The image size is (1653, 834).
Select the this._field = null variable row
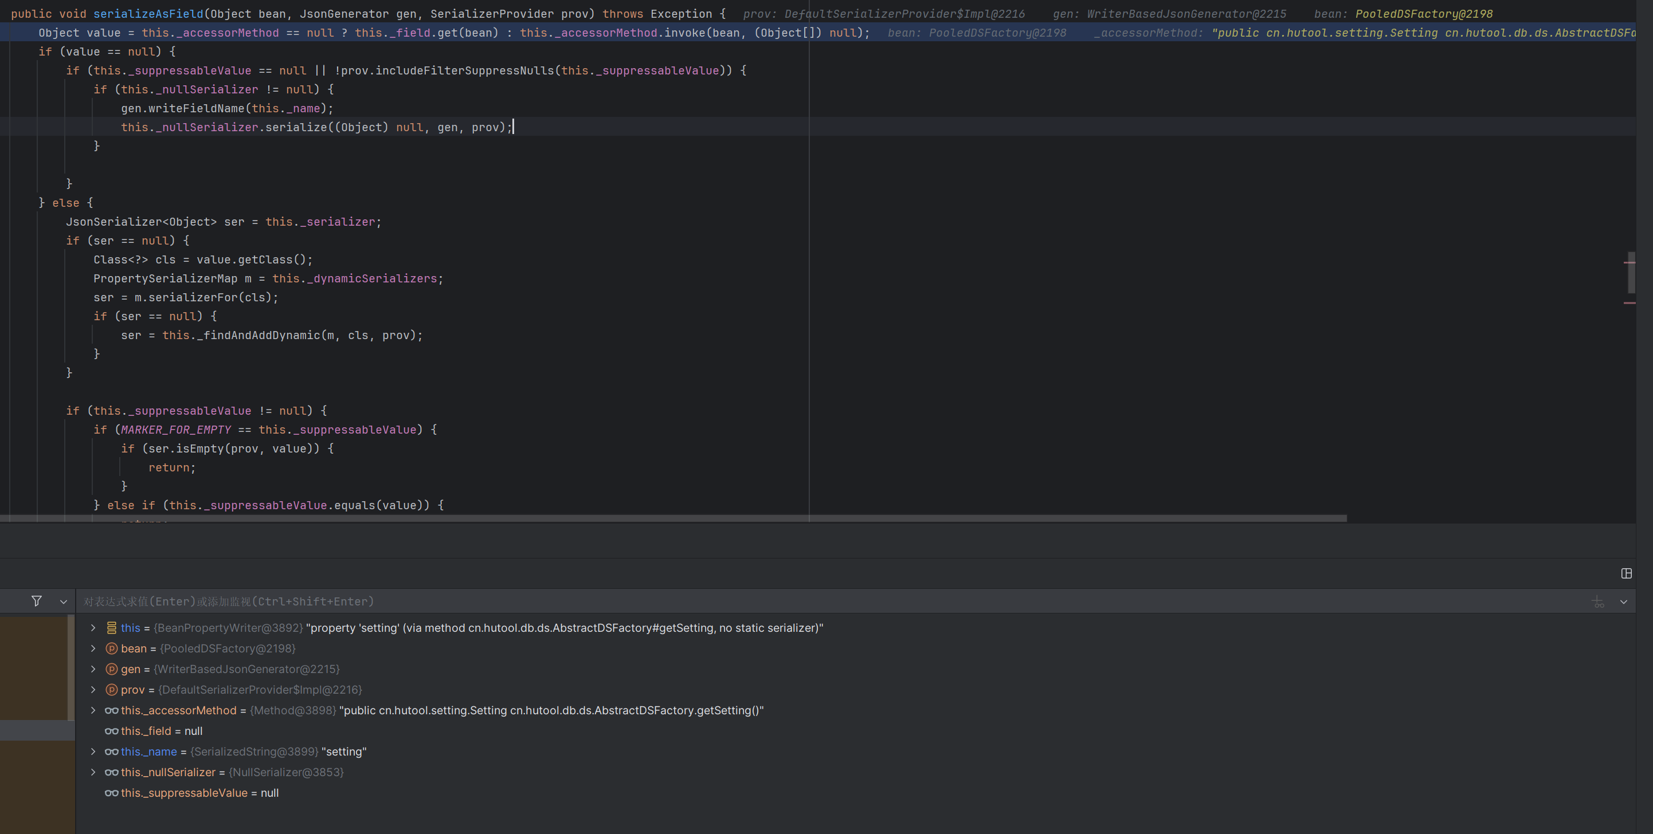tap(161, 731)
